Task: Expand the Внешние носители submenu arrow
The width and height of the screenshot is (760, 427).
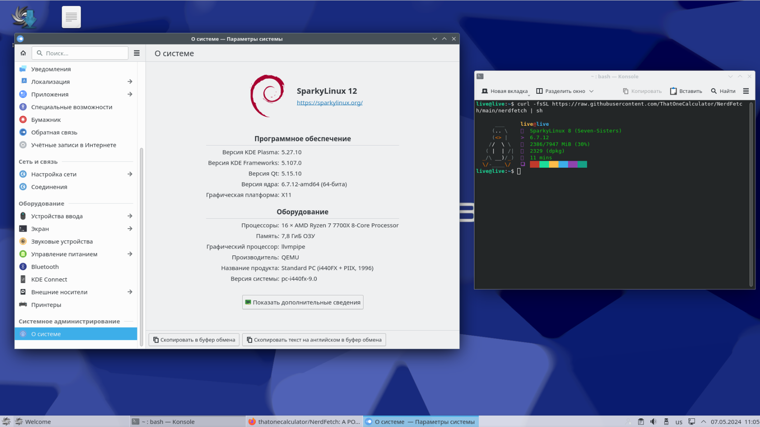Action: click(x=130, y=292)
